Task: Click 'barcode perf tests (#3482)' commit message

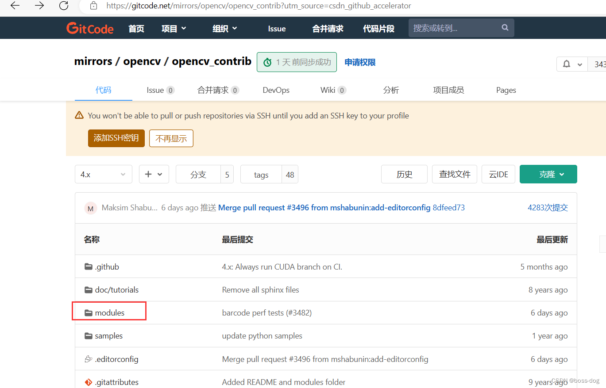Action: (267, 313)
